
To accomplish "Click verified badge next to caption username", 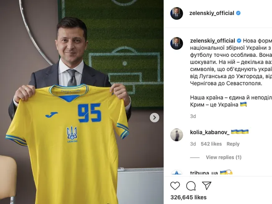I will [239, 41].
